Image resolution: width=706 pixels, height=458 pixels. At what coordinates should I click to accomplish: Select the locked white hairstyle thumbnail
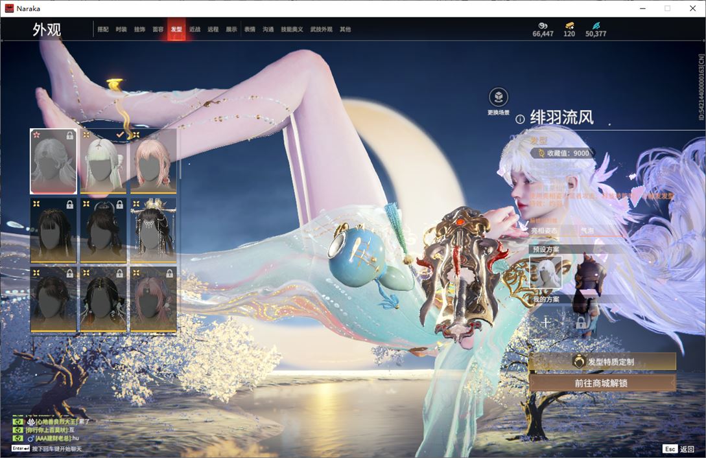54,161
